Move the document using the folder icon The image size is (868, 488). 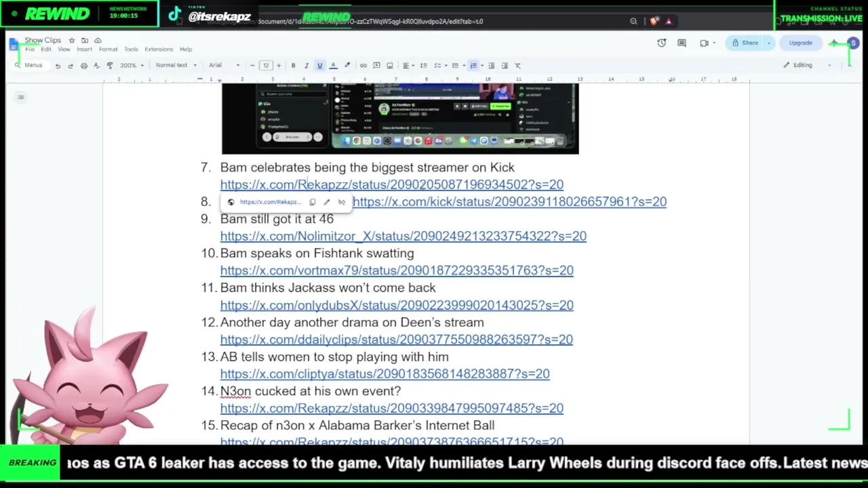tap(85, 41)
